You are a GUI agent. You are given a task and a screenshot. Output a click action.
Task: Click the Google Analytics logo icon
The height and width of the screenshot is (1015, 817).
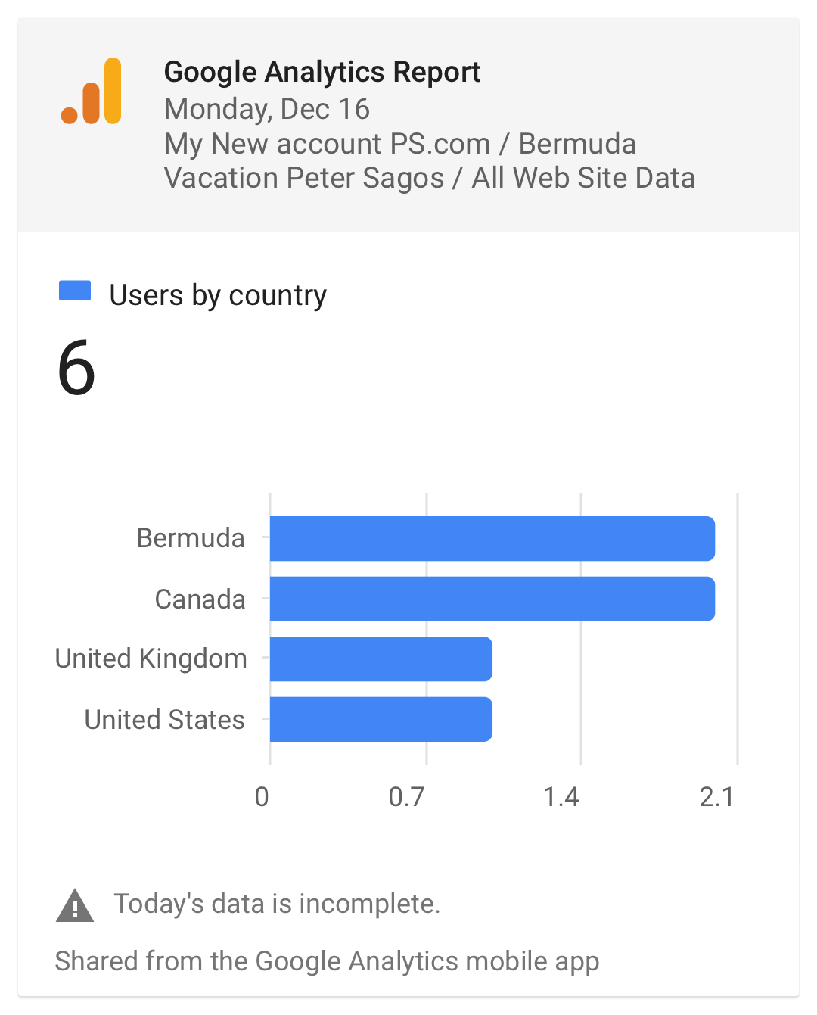[92, 91]
